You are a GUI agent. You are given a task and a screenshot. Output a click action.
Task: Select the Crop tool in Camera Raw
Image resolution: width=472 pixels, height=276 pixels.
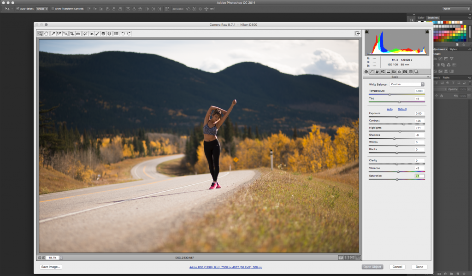72,34
